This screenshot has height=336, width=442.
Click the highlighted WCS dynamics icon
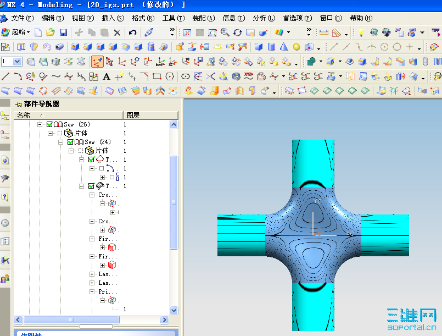[x=97, y=62]
